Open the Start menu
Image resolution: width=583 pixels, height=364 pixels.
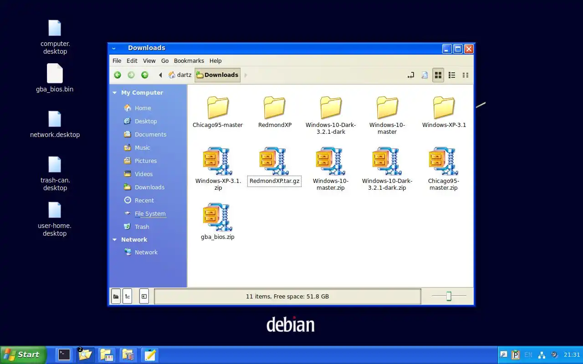pos(23,355)
